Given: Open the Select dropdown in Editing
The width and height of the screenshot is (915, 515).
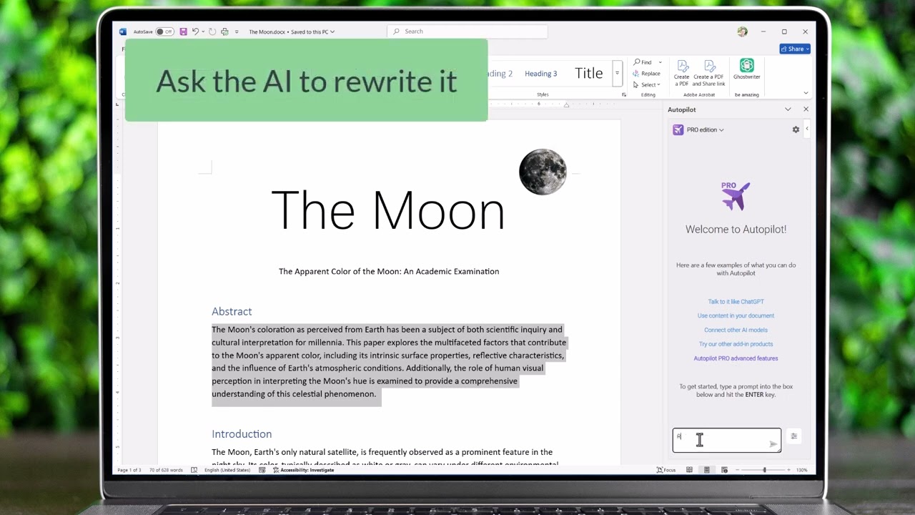Looking at the screenshot, I should (646, 84).
